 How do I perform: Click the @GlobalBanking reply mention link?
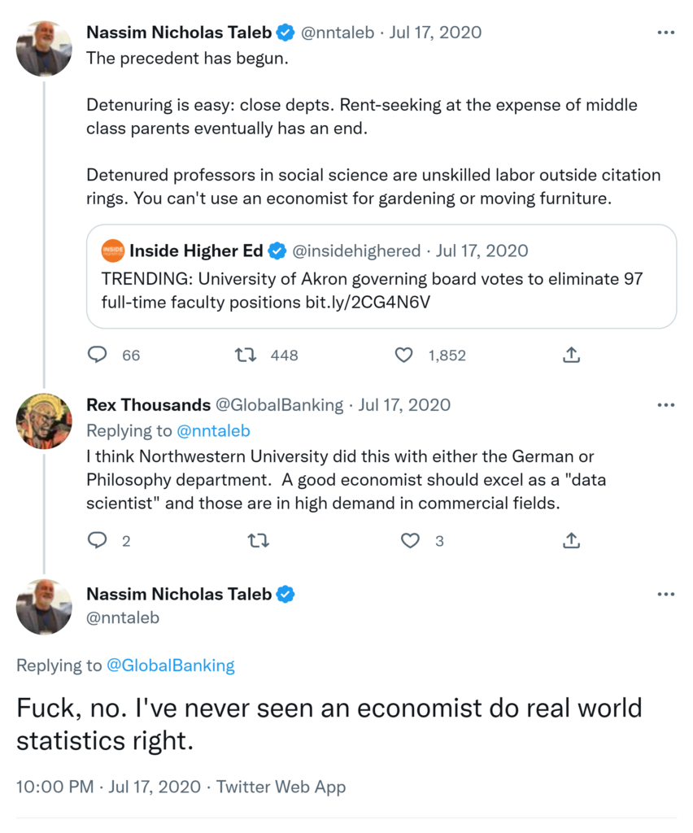(170, 665)
